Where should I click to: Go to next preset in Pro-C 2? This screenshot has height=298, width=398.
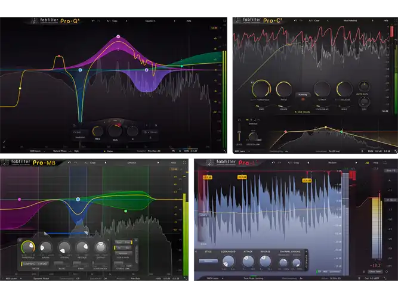click(x=372, y=20)
